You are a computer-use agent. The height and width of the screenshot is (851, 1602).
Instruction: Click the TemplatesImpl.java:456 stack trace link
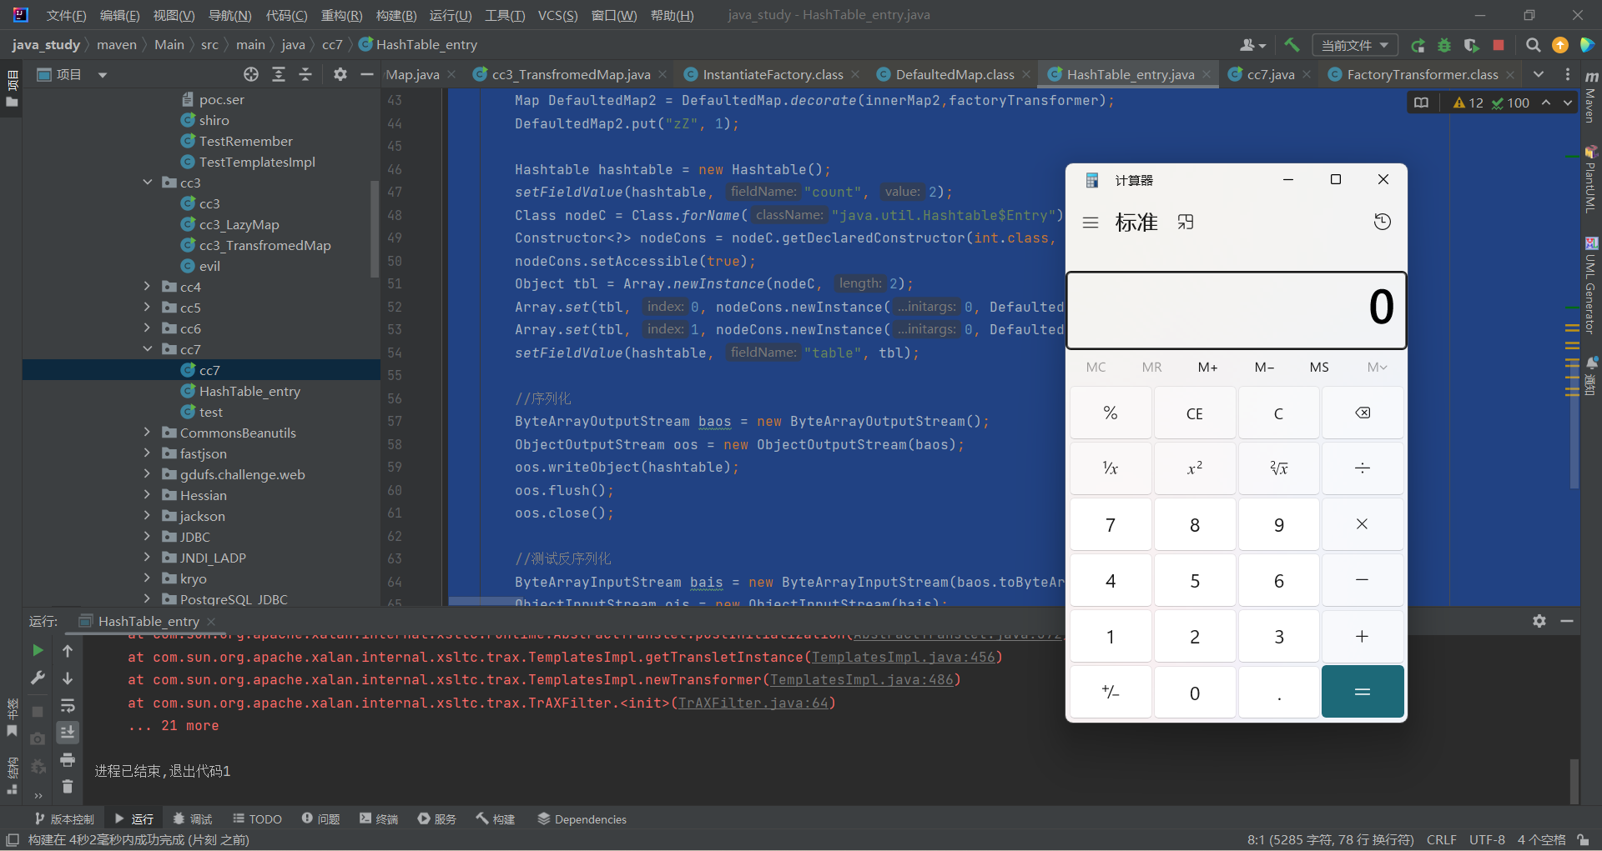click(x=904, y=657)
